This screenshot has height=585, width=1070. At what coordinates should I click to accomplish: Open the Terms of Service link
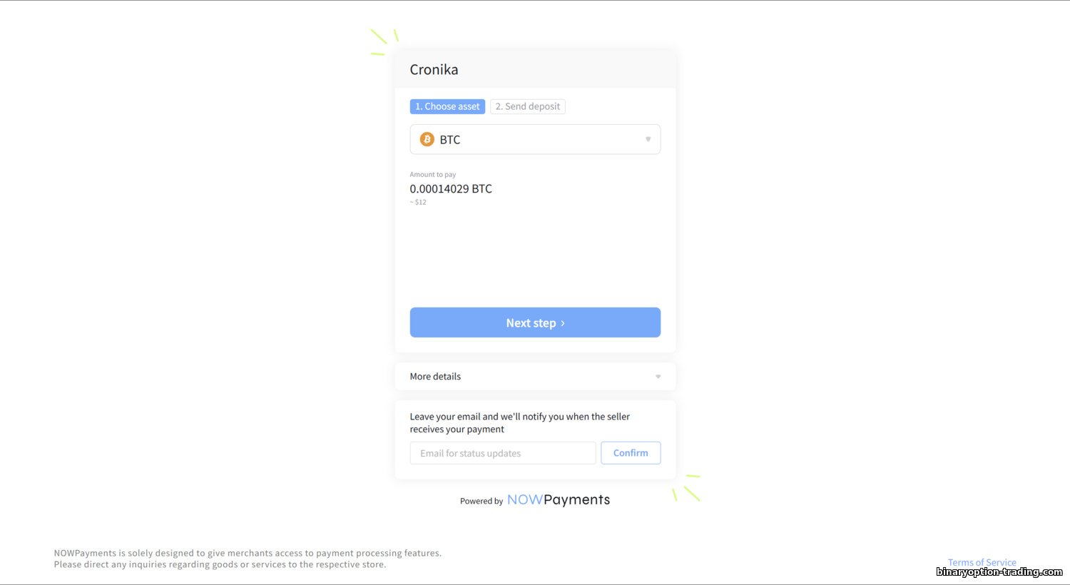click(x=982, y=562)
